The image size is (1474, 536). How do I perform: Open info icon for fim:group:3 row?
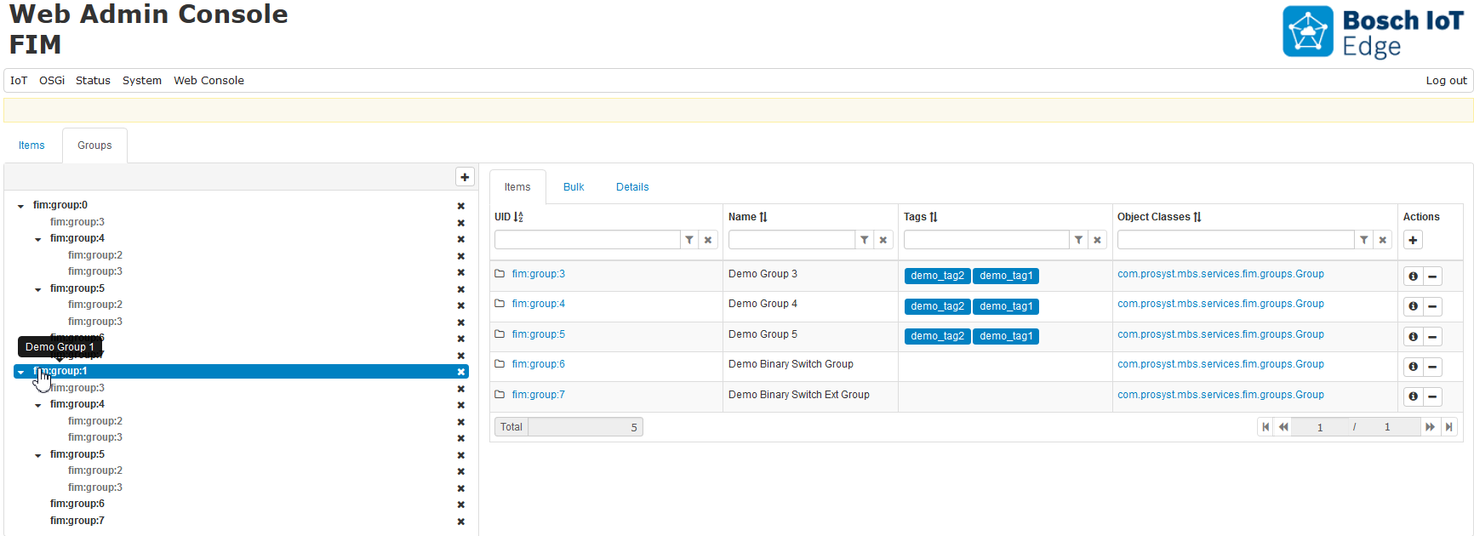(1413, 277)
